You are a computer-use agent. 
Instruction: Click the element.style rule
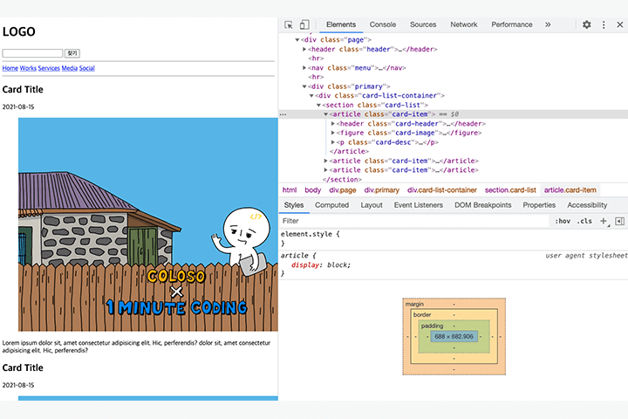coord(310,234)
